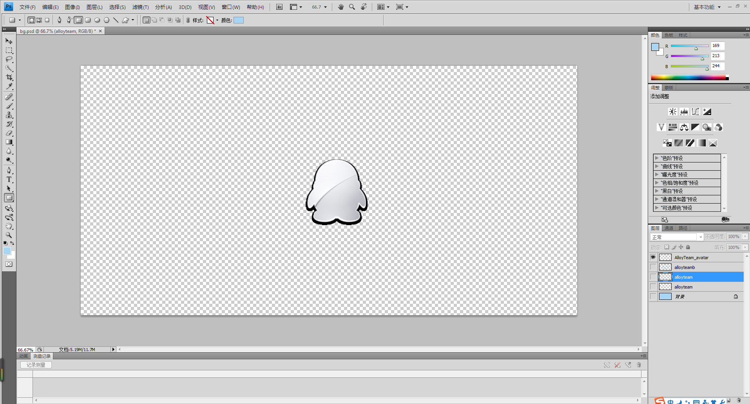The width and height of the screenshot is (750, 404).
Task: Click the shape color swatch in options bar
Action: (x=239, y=20)
